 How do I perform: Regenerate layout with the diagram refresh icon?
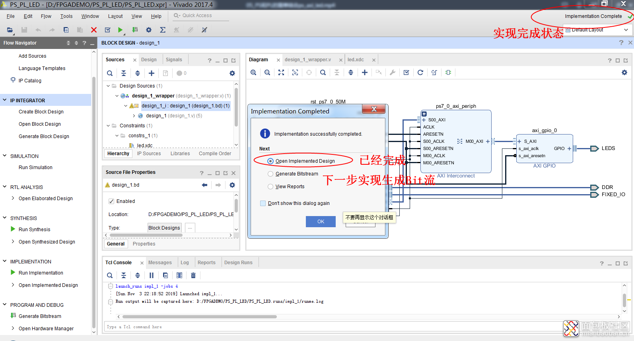pyautogui.click(x=420, y=72)
